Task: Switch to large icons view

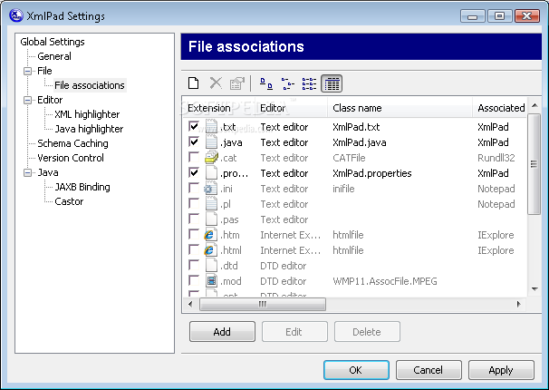Action: click(x=266, y=83)
